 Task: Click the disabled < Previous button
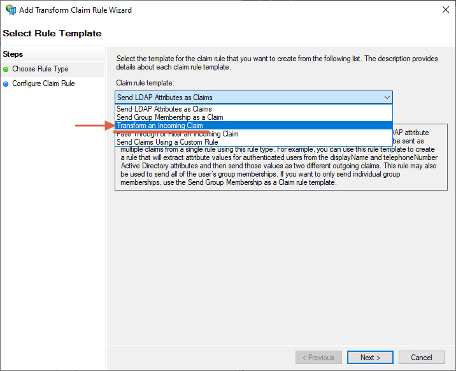pos(318,358)
